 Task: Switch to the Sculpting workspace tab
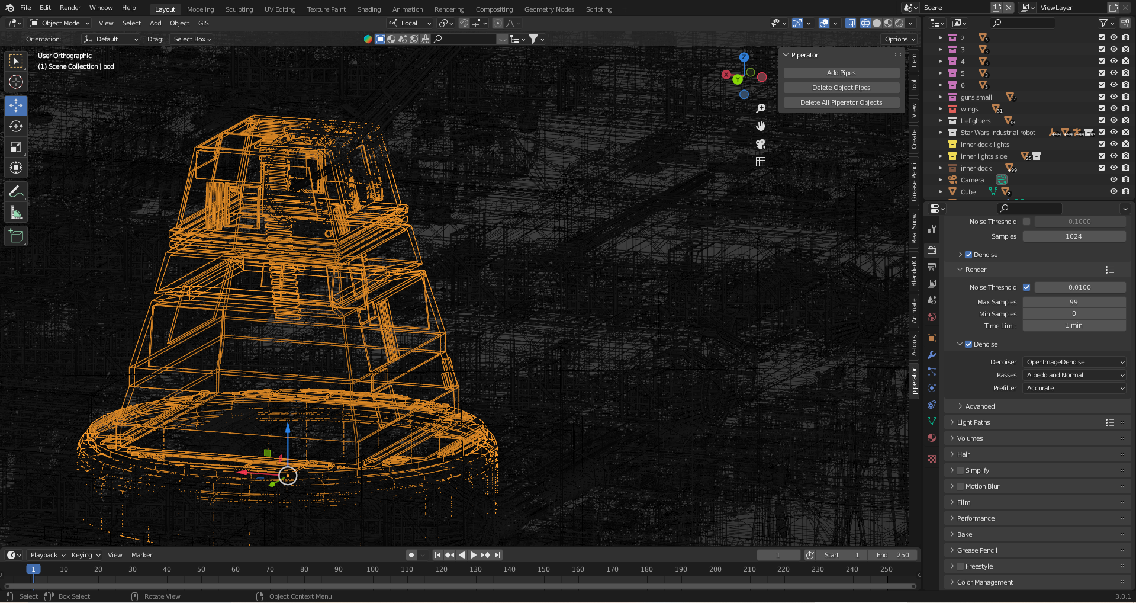pyautogui.click(x=239, y=9)
